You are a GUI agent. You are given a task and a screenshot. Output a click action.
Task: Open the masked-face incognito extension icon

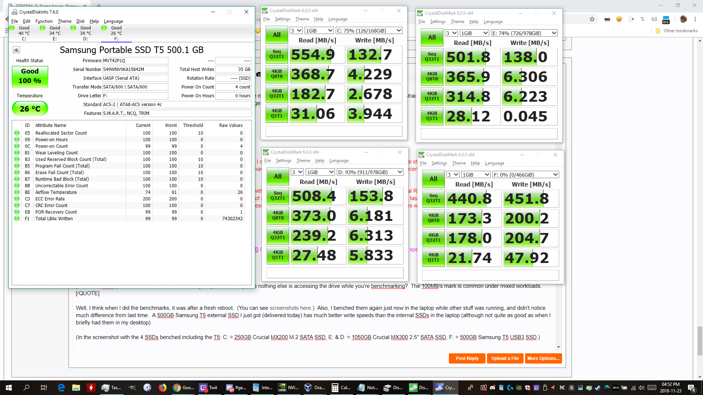607,19
